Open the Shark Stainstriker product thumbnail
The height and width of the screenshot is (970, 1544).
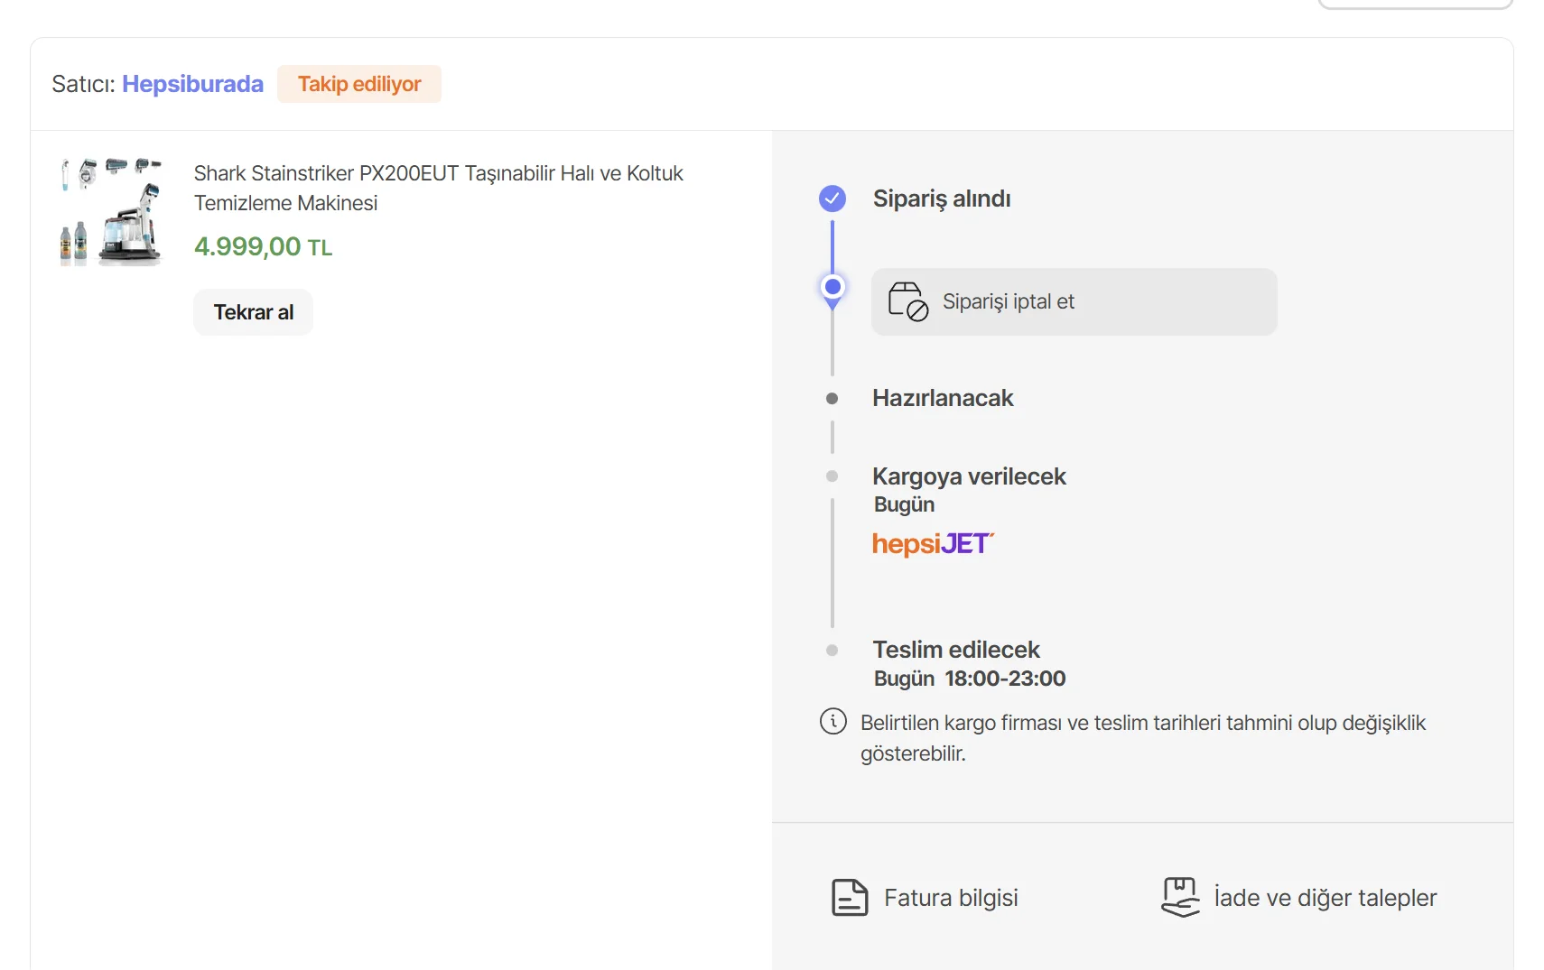tap(110, 213)
